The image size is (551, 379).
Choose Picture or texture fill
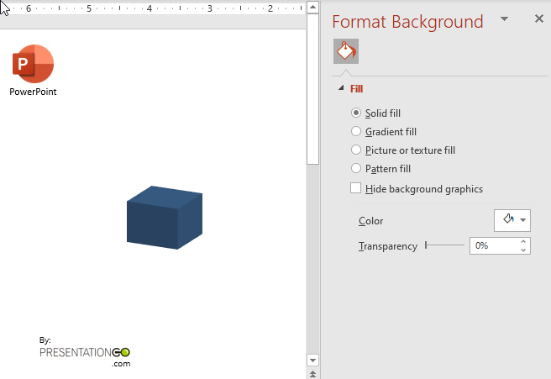click(356, 150)
